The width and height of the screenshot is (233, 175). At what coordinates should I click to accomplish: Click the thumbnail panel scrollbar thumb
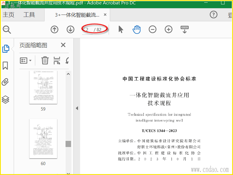tap(68, 144)
